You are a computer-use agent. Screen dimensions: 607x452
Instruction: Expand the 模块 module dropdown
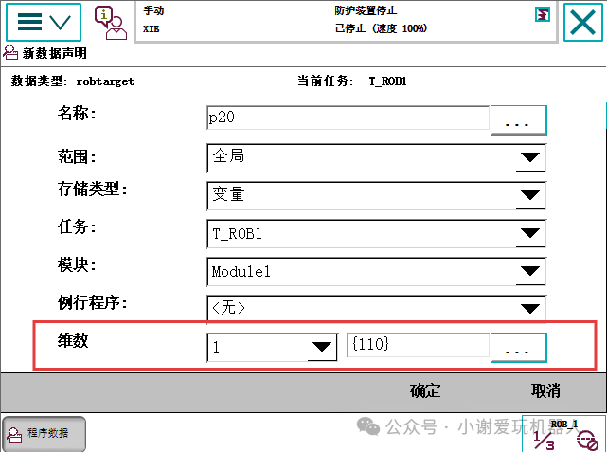pos(376,271)
